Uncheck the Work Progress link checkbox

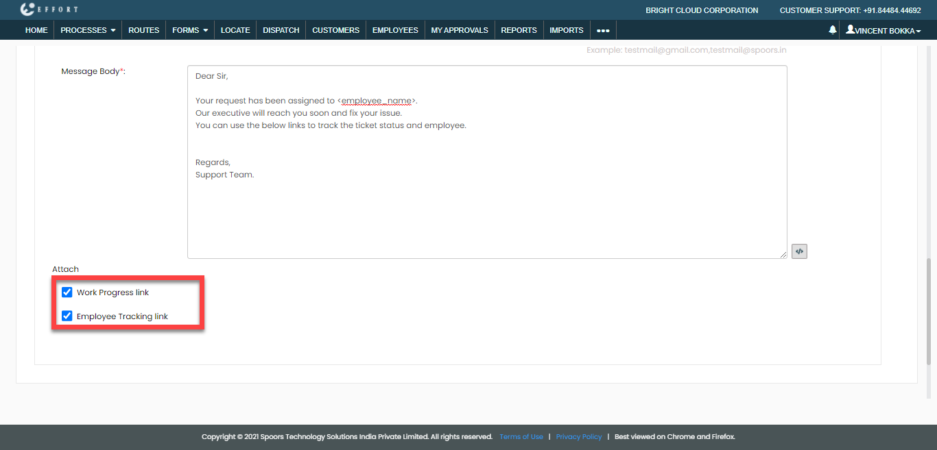tap(67, 292)
